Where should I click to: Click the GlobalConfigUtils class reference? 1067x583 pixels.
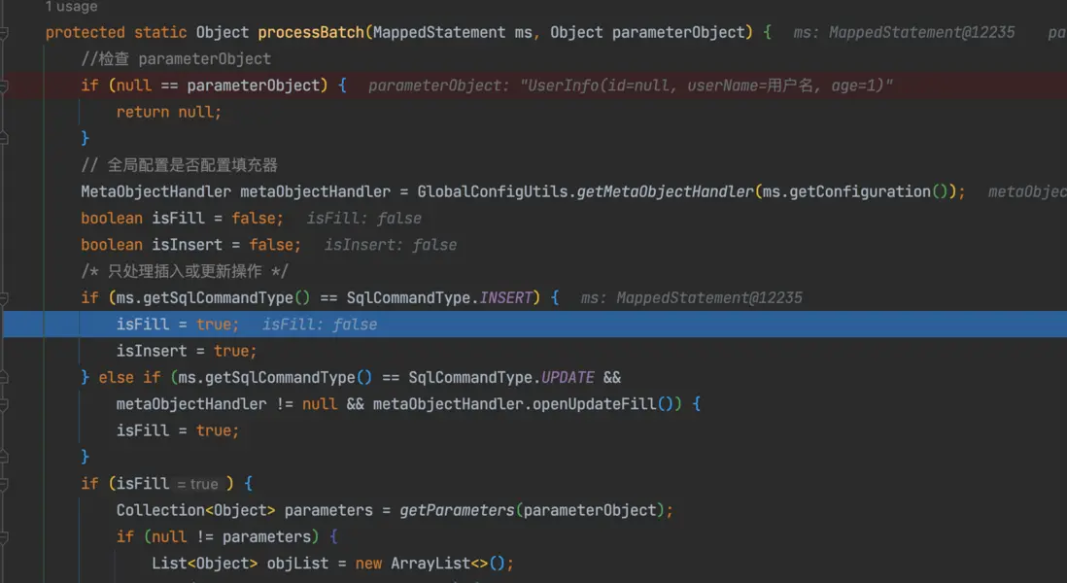(493, 191)
